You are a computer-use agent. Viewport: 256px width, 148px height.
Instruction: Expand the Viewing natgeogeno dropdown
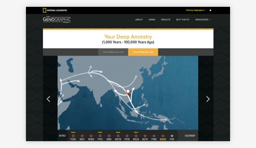[196, 10]
